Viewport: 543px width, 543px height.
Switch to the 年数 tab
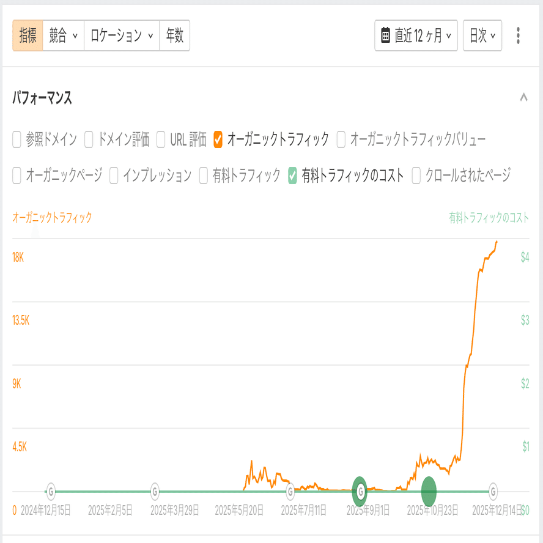[174, 35]
